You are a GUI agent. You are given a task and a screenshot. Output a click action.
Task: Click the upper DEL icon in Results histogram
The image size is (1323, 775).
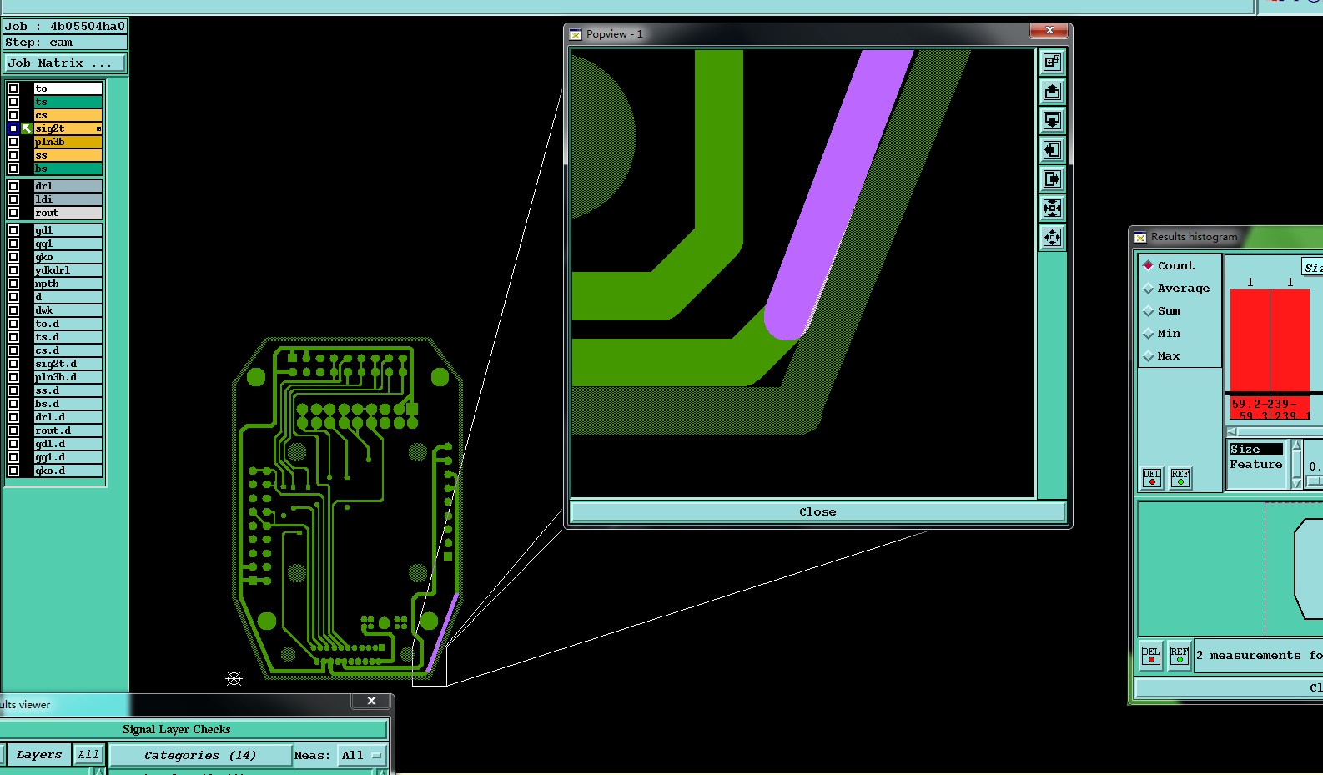1152,477
